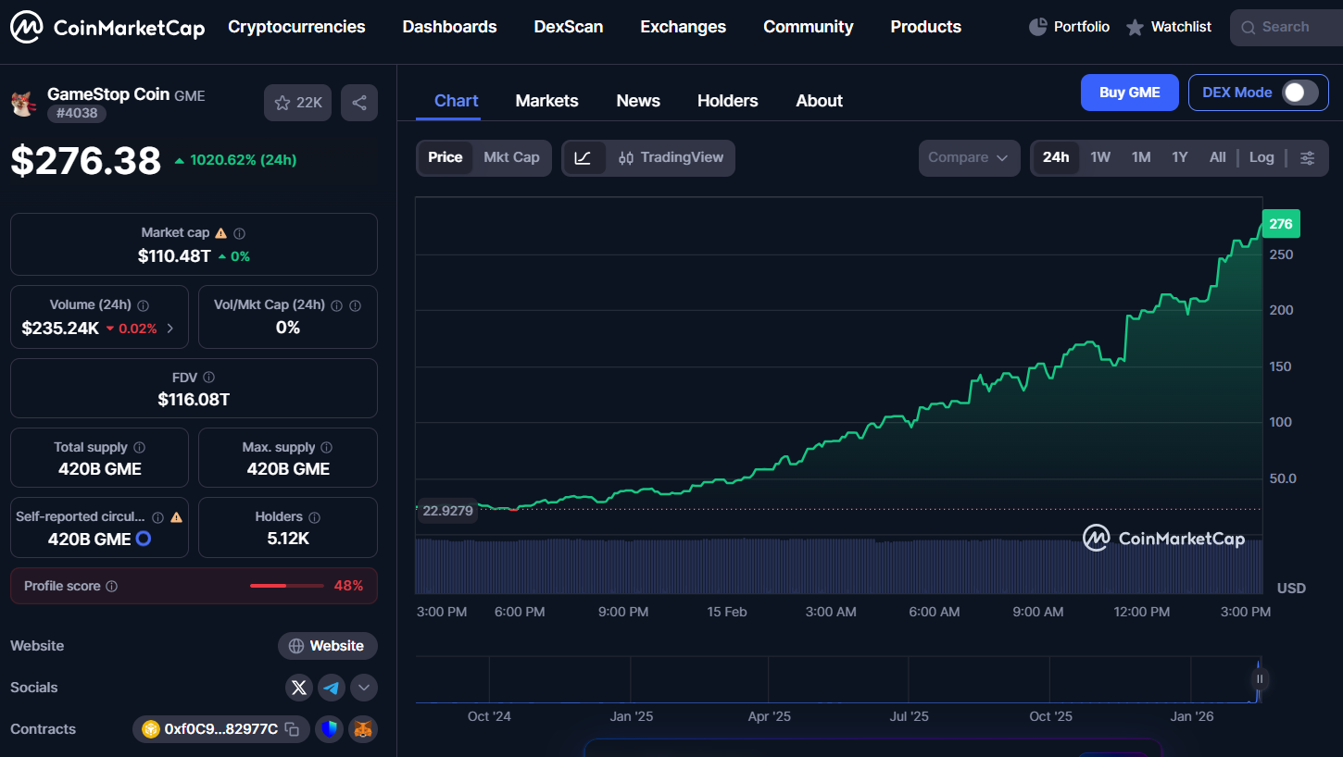
Task: Click the 276 current price label on chart
Action: click(x=1281, y=224)
